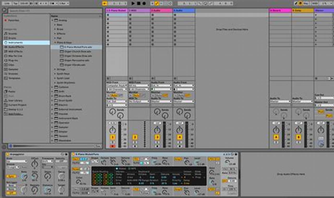
Task: Expand the Brass folder under Analog
Action: (x=55, y=29)
